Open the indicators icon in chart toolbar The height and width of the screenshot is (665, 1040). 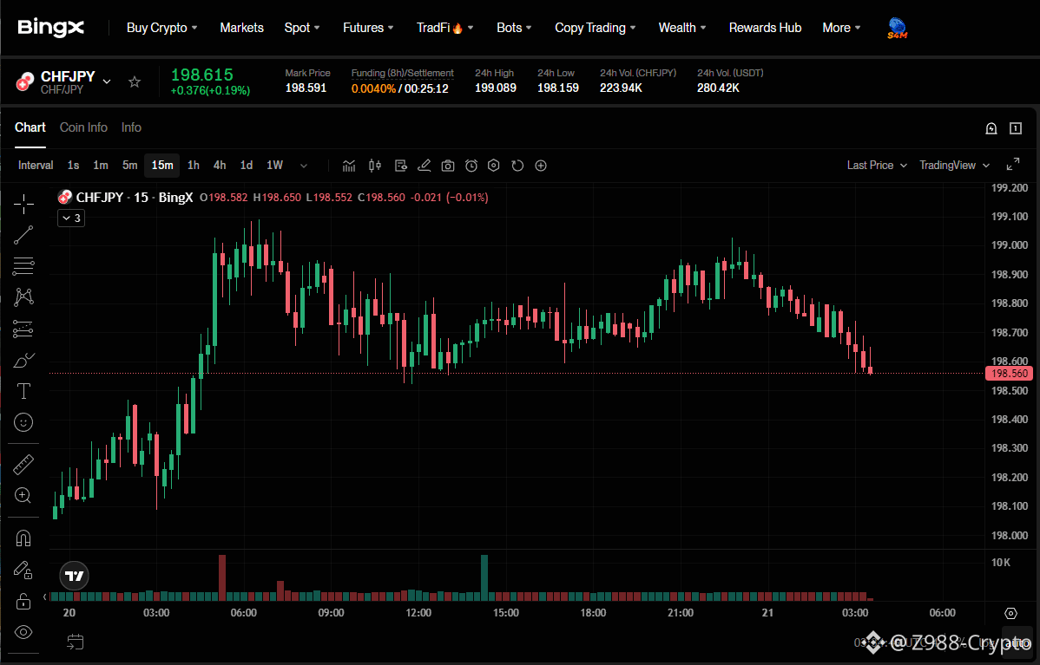click(x=349, y=166)
